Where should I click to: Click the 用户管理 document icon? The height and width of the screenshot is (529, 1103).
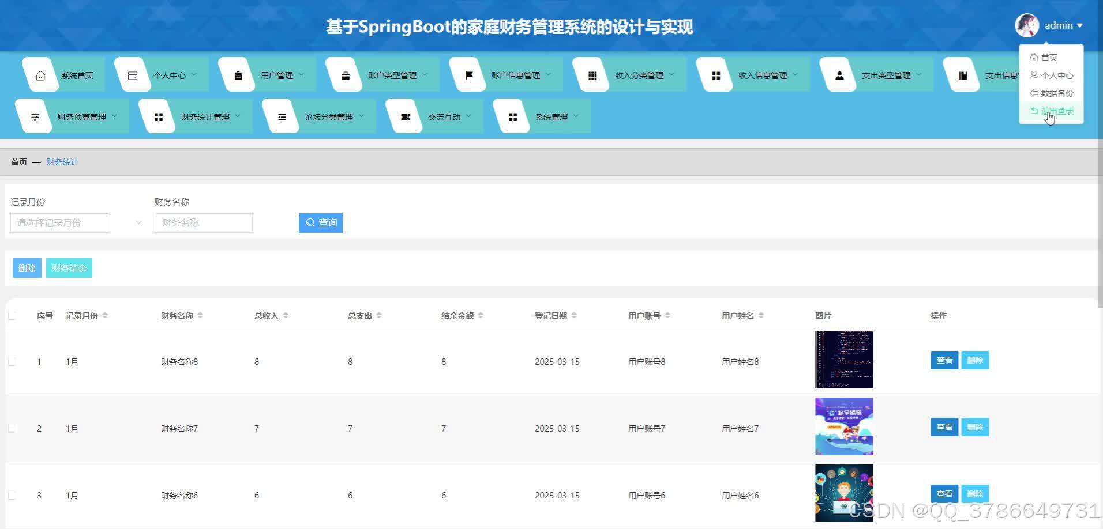(237, 74)
